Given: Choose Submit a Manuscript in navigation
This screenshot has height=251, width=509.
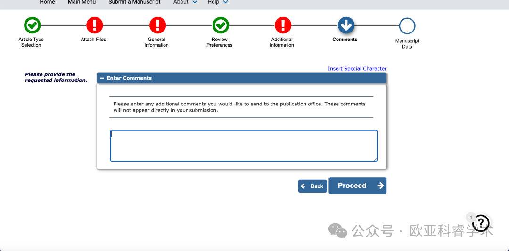Looking at the screenshot, I should (134, 2).
